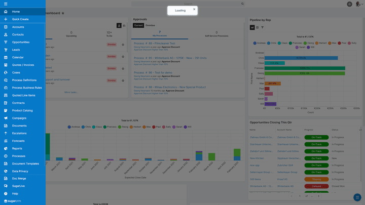Dismiss the Loading notification
Image resolution: width=365 pixels, height=205 pixels.
(194, 9)
